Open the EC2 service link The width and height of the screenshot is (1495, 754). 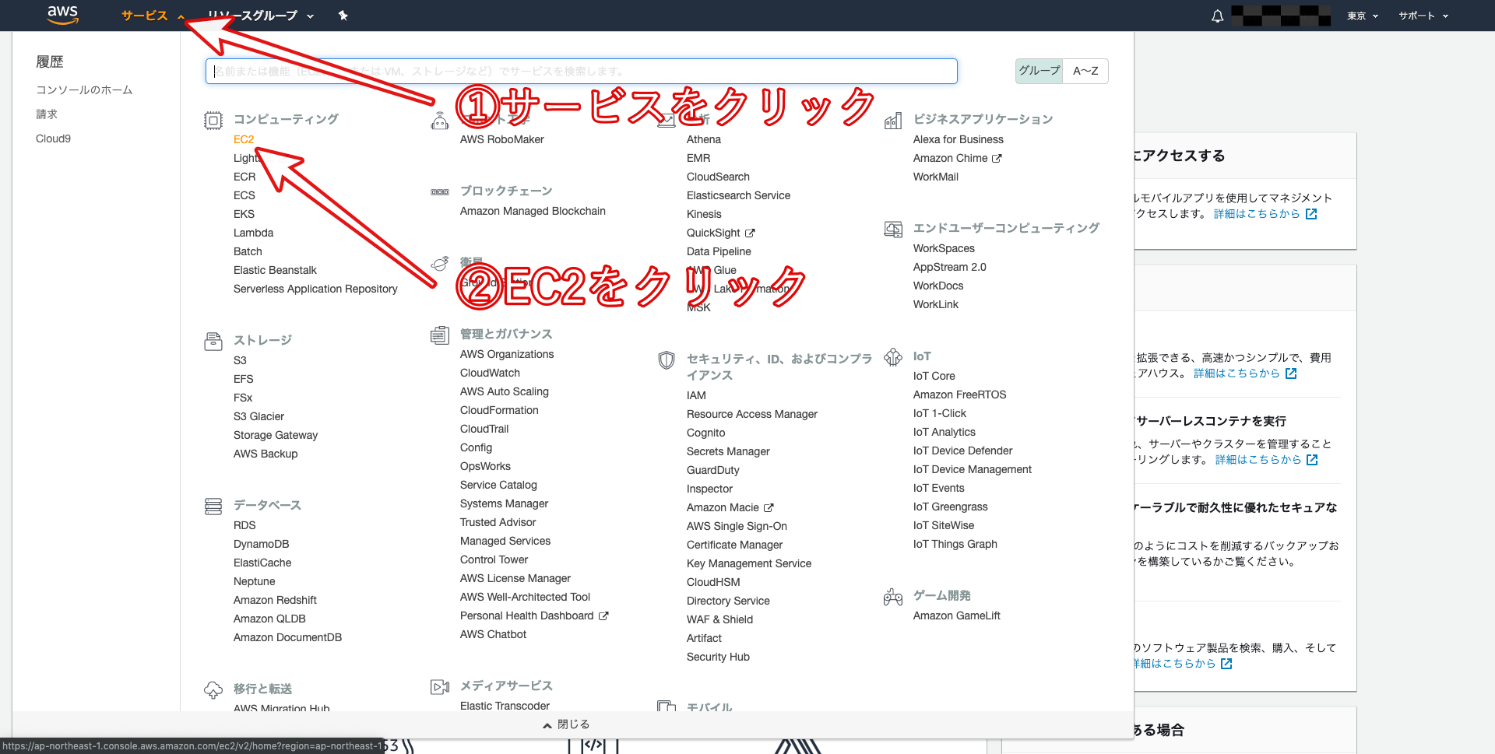pos(244,139)
